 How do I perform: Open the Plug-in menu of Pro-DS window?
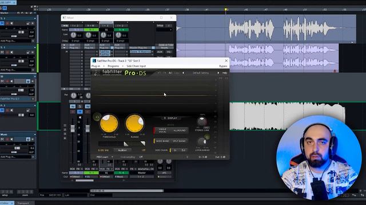(x=96, y=66)
